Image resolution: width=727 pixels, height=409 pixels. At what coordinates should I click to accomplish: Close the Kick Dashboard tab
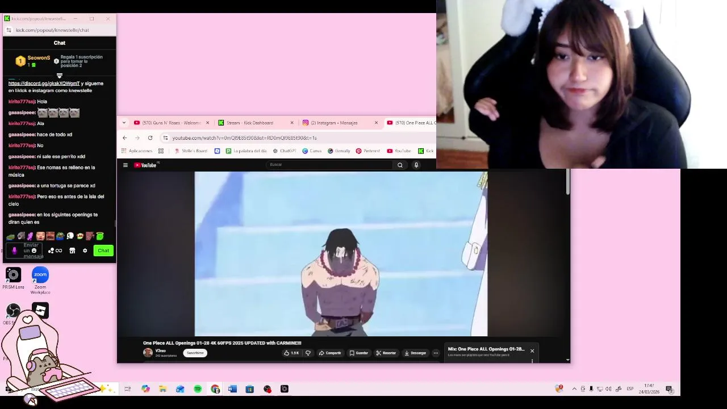[x=292, y=123]
